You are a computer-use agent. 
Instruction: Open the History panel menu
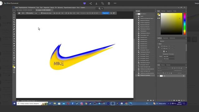tap(155, 11)
